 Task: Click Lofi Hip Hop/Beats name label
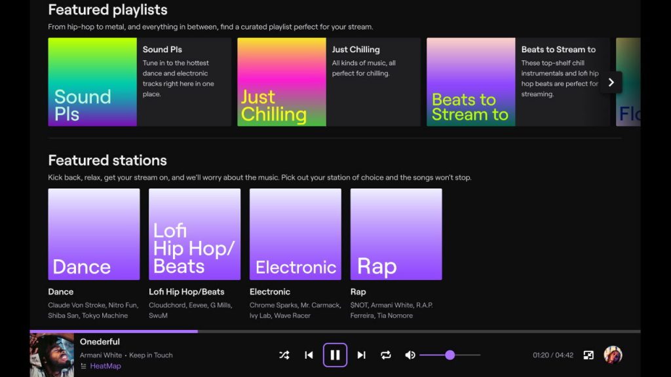click(187, 291)
